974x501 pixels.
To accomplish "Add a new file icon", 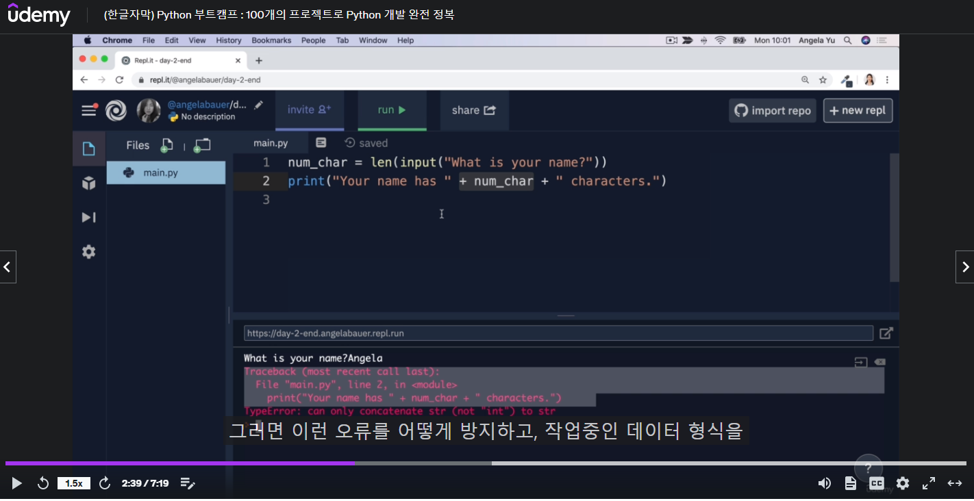I will tap(166, 145).
